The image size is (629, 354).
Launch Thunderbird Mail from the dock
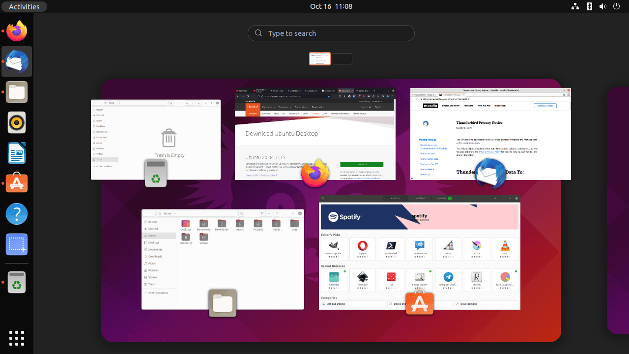17,61
